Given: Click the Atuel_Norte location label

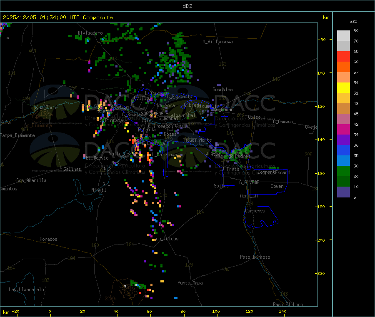Looking at the screenshot, I should click(198, 140).
